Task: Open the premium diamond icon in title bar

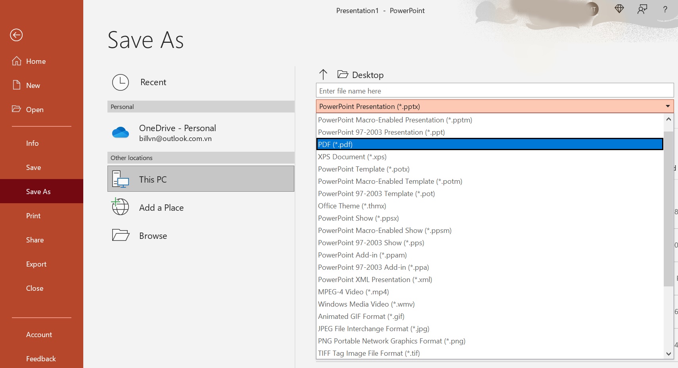Action: [x=619, y=9]
